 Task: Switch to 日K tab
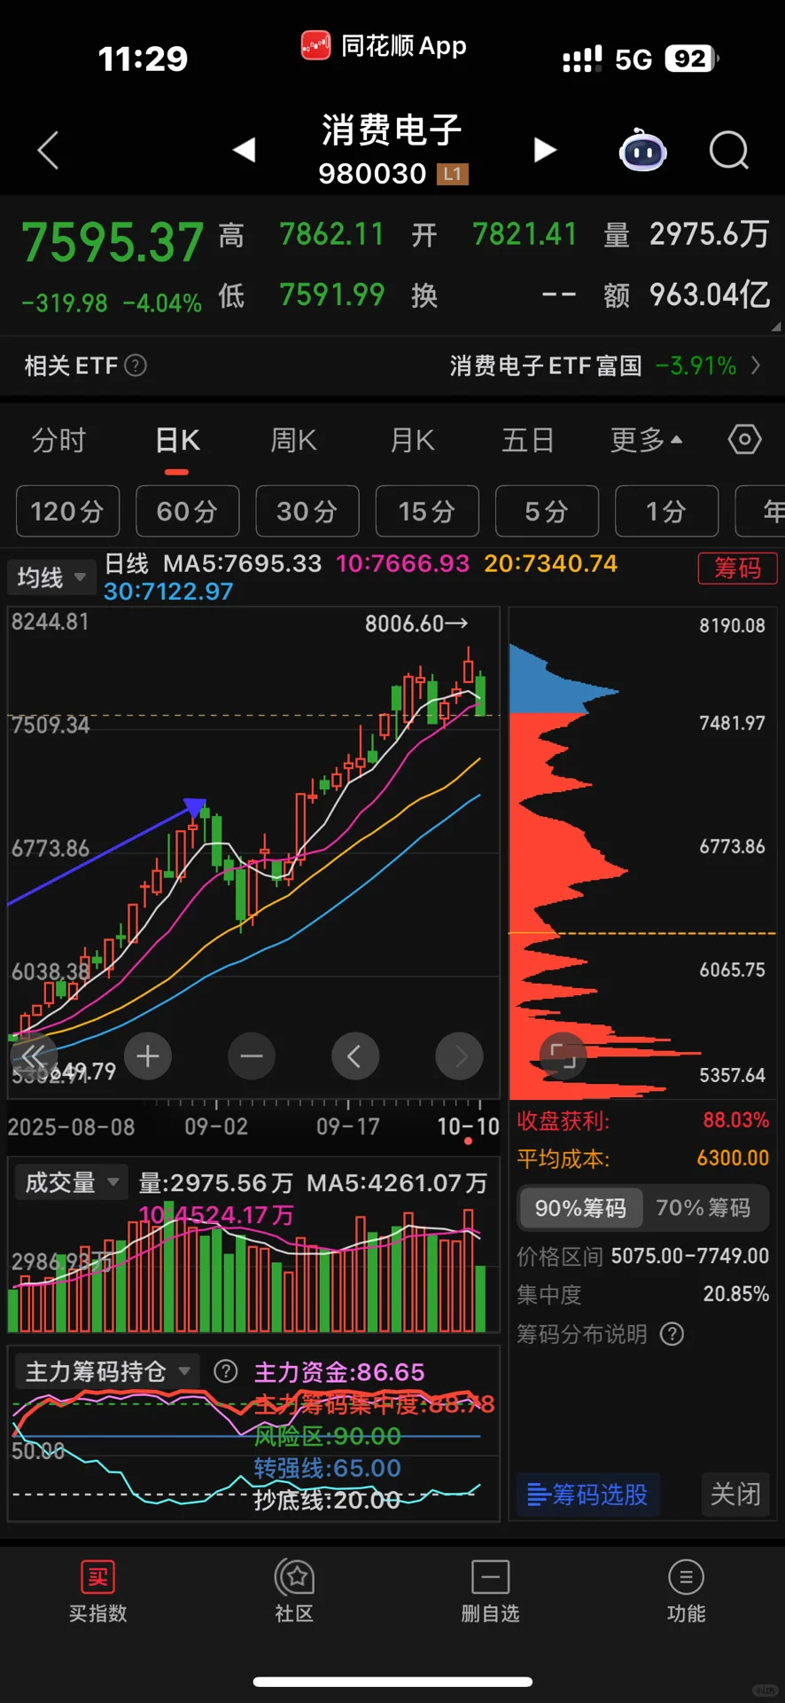coord(177,440)
